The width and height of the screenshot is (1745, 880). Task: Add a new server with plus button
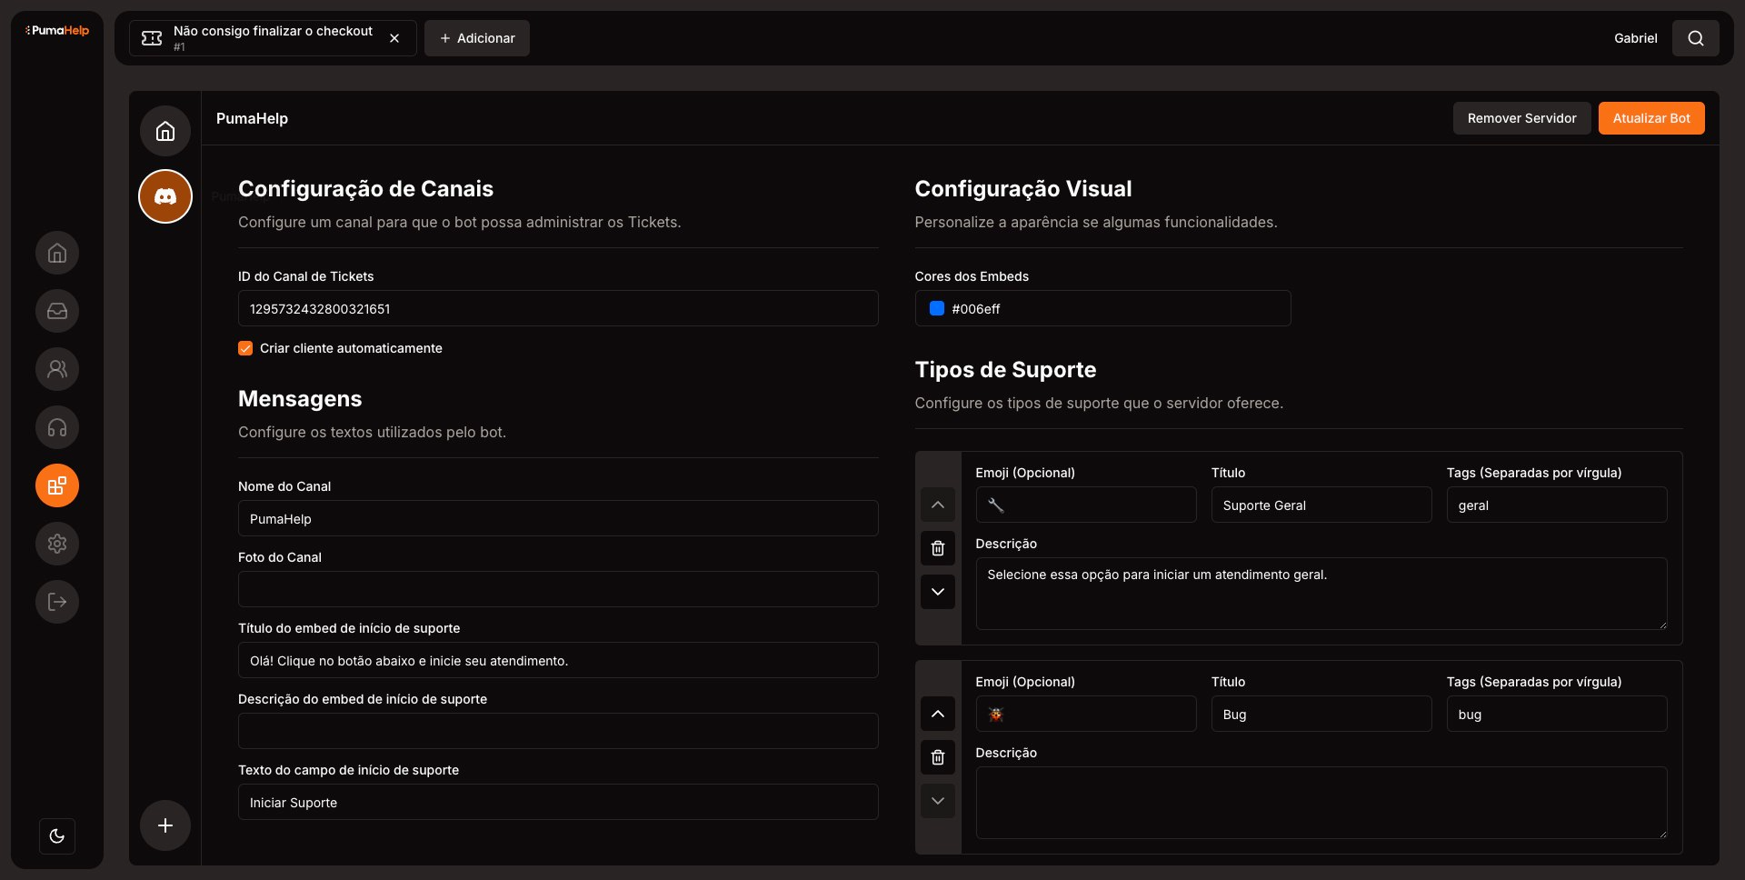pos(165,825)
